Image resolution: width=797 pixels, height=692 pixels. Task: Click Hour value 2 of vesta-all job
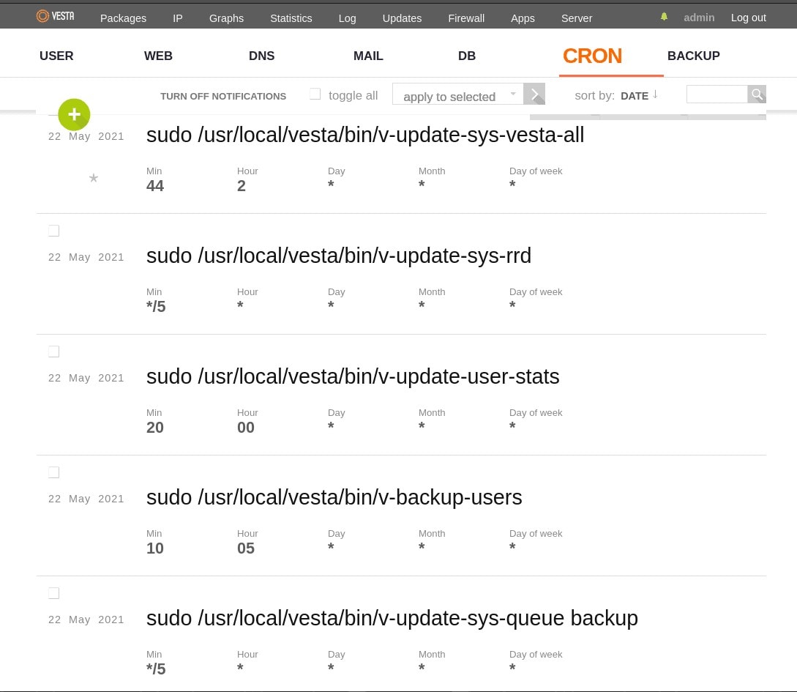[x=242, y=186]
